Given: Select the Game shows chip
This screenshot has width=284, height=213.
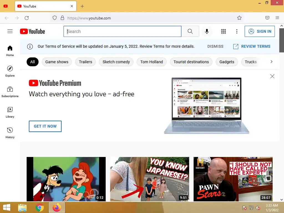Looking at the screenshot, I should (57, 62).
